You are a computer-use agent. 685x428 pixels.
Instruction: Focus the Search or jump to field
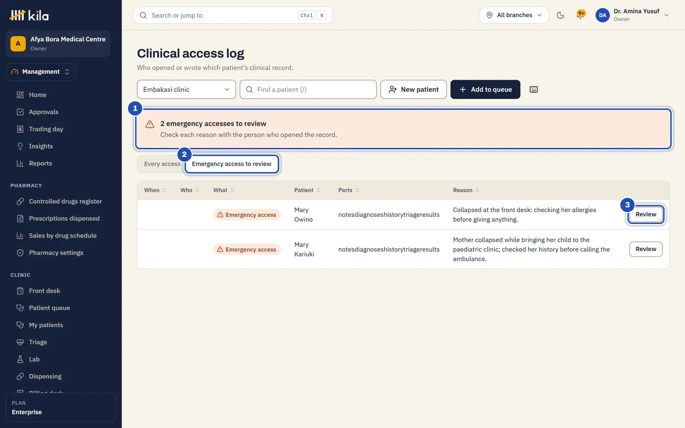[233, 15]
